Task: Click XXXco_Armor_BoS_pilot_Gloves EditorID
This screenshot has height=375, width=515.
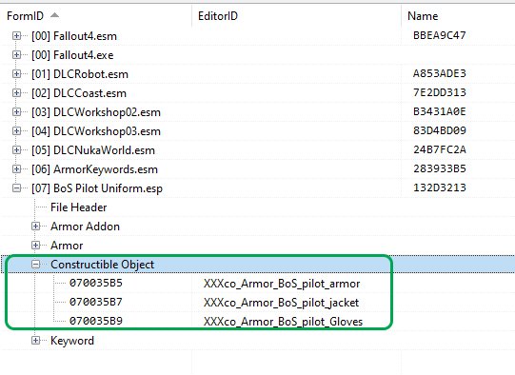Action: point(283,322)
